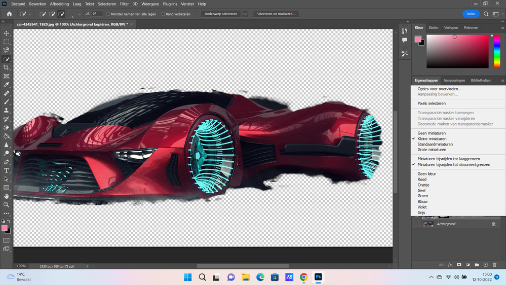
Task: Choose 'Grote miniaturen' from context menu
Action: [x=432, y=150]
